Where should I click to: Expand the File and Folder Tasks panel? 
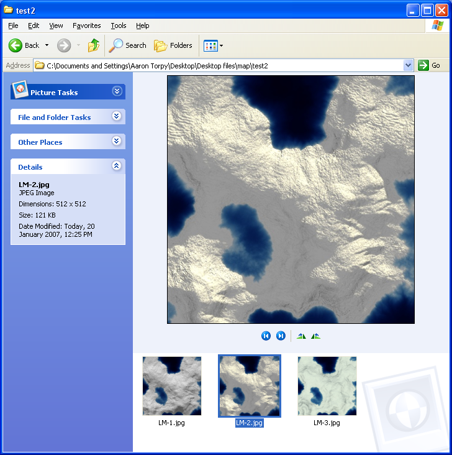117,116
